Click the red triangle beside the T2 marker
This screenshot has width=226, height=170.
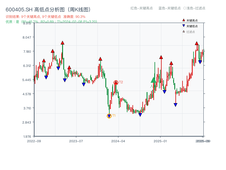click(116, 82)
